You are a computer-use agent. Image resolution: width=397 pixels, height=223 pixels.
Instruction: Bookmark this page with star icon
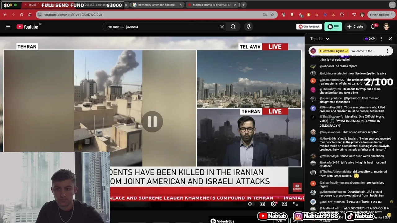tap(272, 15)
